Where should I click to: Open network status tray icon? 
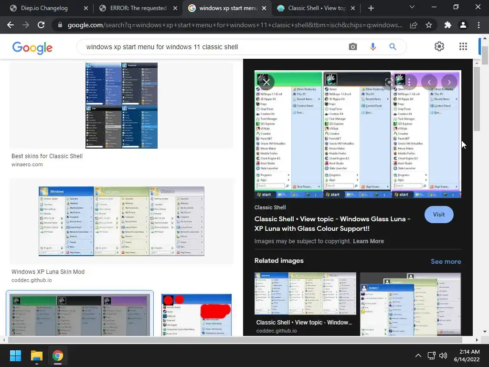[x=432, y=356]
